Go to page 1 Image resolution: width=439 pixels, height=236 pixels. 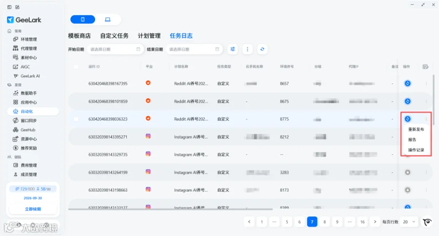262,222
